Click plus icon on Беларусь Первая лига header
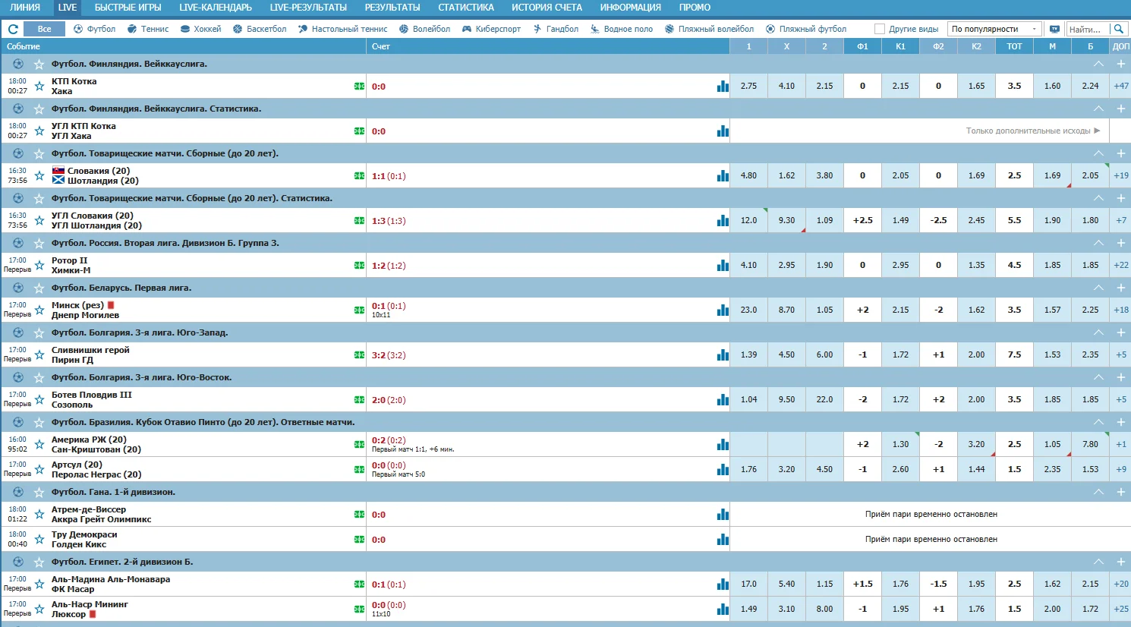The image size is (1131, 627). (1120, 288)
